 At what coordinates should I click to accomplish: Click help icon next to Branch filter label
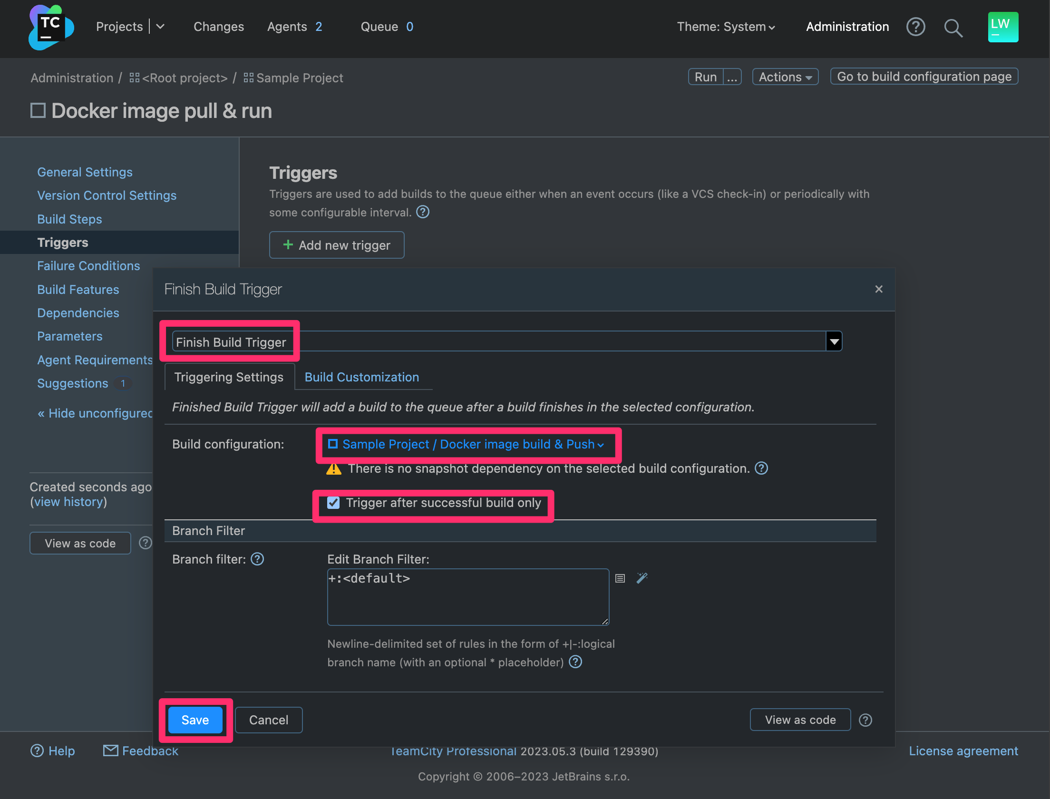[257, 559]
